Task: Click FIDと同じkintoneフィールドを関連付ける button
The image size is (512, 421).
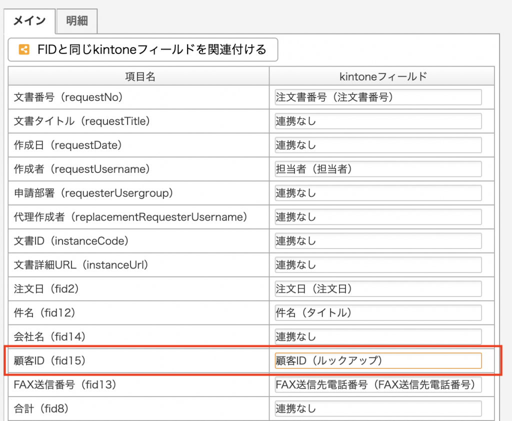Action: [143, 49]
